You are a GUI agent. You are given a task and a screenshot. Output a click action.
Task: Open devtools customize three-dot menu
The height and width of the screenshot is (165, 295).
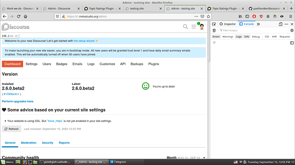point(286,24)
